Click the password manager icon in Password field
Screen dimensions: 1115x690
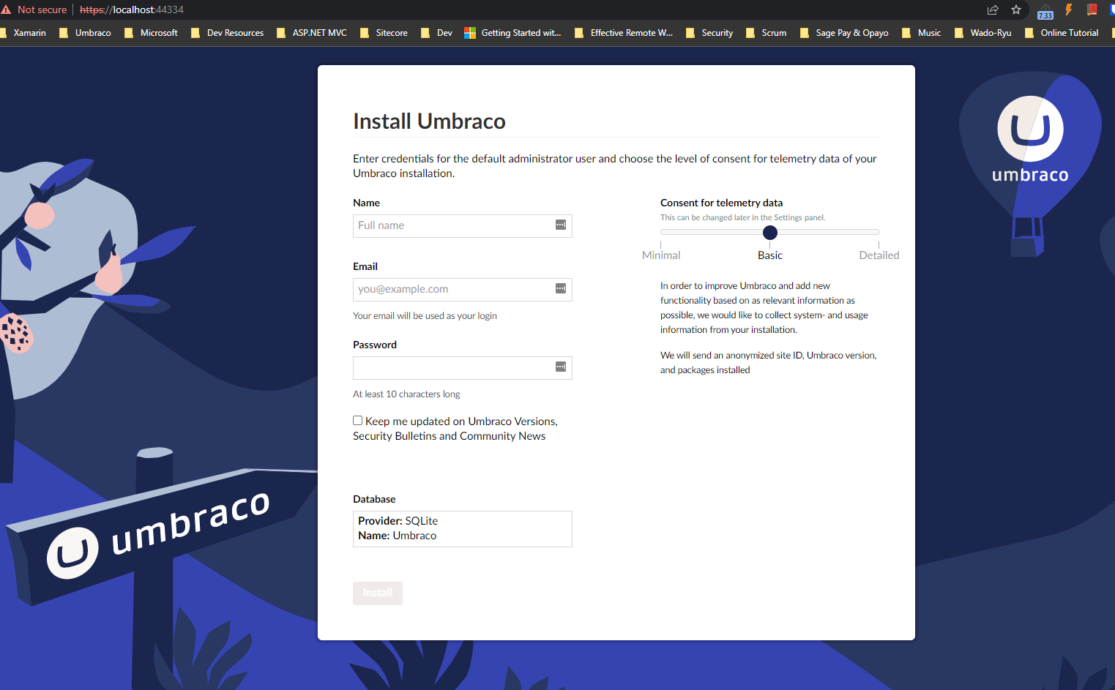click(561, 367)
